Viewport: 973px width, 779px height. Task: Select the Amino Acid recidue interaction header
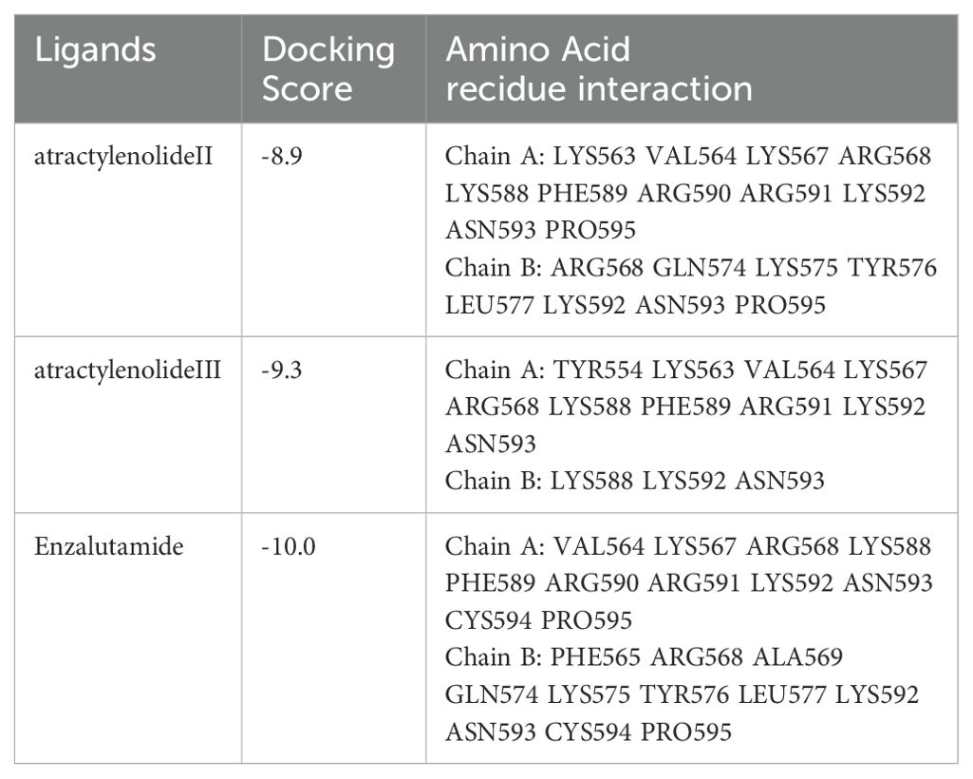[599, 68]
